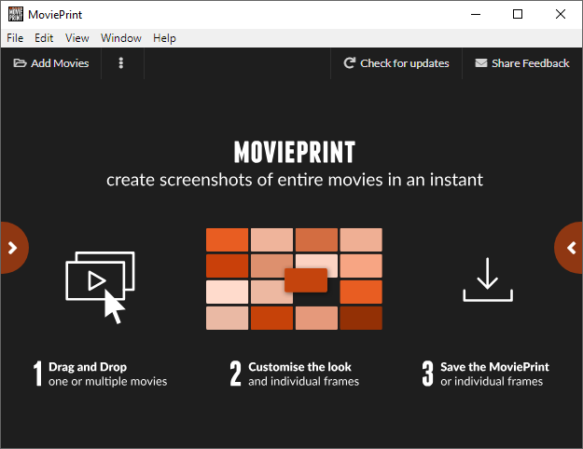583x449 pixels.
Task: Close the MoviePrint window
Action: click(561, 14)
